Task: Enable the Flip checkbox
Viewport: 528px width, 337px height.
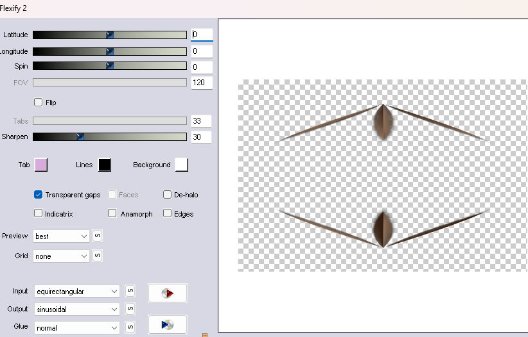Action: click(39, 103)
